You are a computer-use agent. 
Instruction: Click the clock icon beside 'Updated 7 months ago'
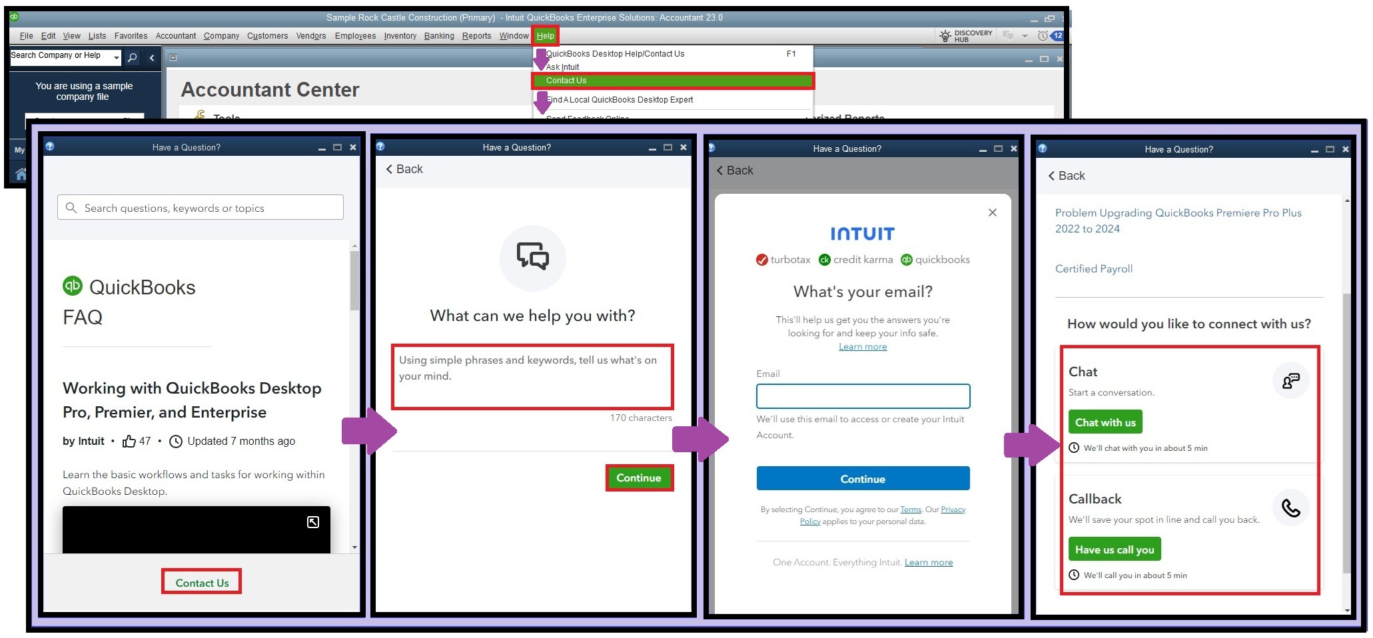coord(176,442)
